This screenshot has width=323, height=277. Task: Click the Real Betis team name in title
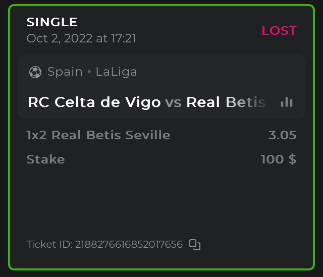click(x=225, y=102)
